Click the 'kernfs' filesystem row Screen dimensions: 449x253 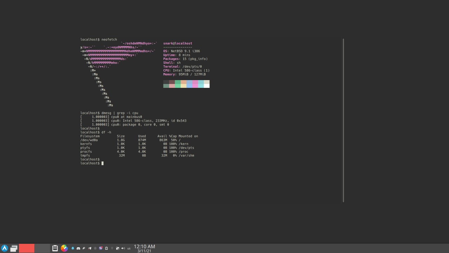pos(134,144)
